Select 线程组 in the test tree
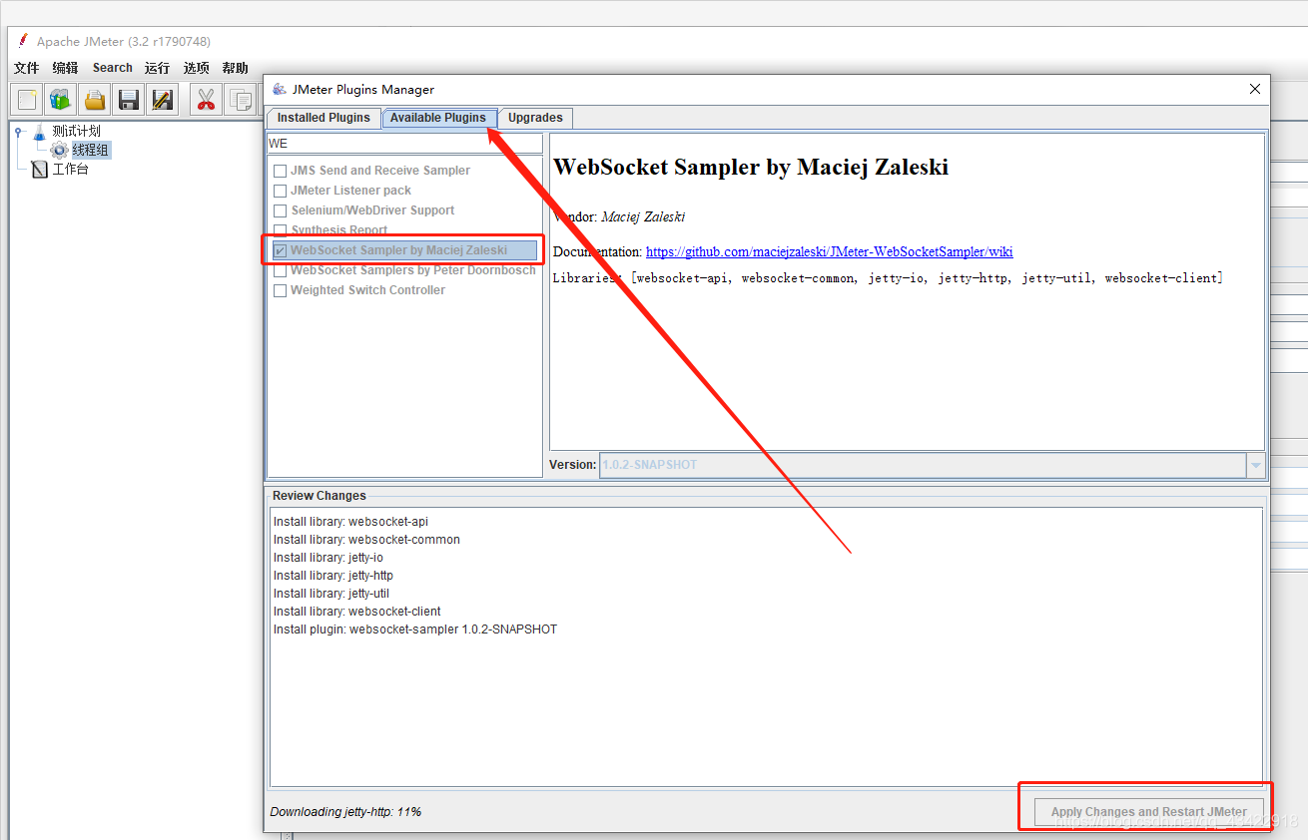This screenshot has width=1308, height=840. 91,150
